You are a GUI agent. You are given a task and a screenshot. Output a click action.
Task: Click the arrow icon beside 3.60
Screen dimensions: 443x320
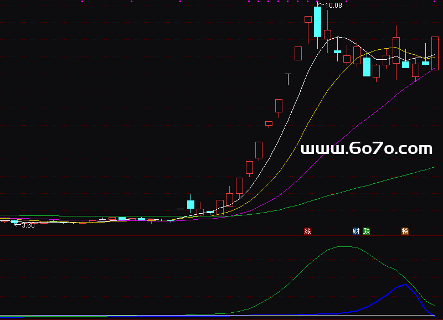tap(17, 225)
